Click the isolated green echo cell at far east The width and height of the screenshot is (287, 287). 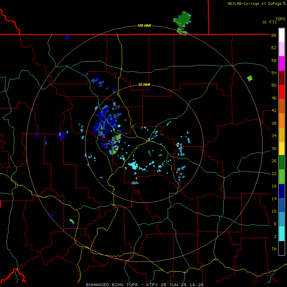point(250,78)
